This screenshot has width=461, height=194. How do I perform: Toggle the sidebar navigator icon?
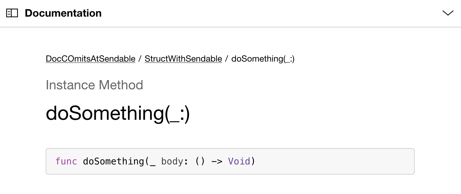click(x=12, y=13)
